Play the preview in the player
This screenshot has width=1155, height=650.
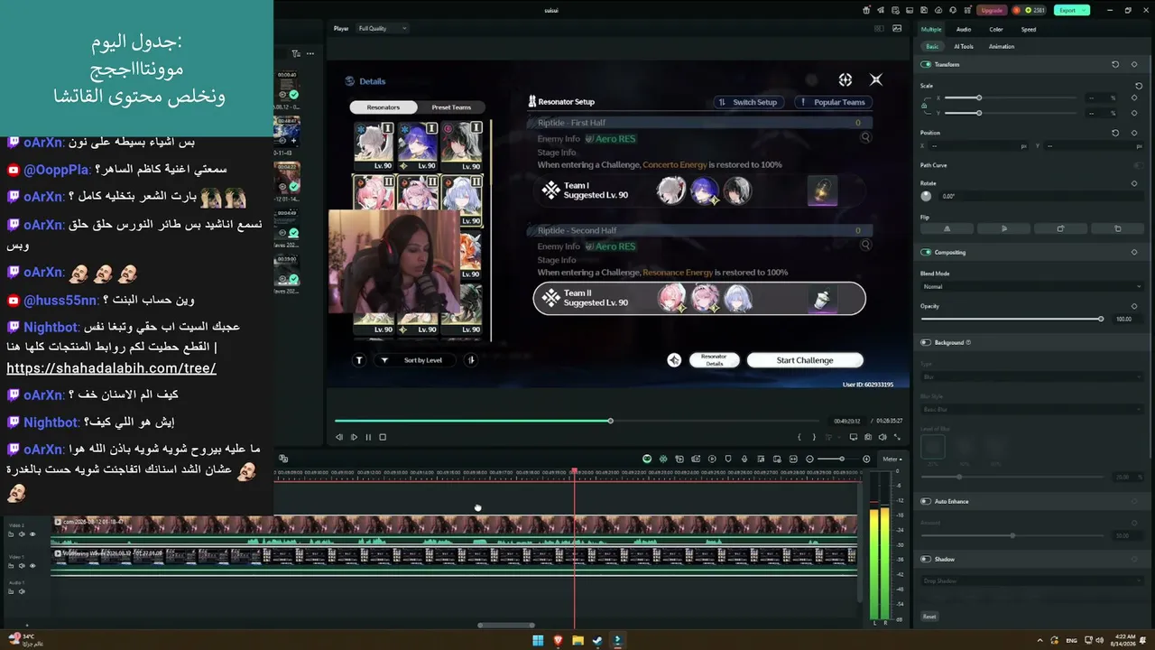point(354,437)
